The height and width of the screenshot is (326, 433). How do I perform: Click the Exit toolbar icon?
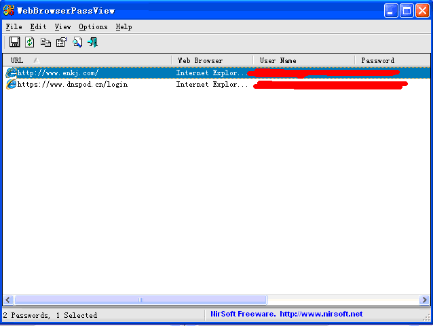(93, 43)
